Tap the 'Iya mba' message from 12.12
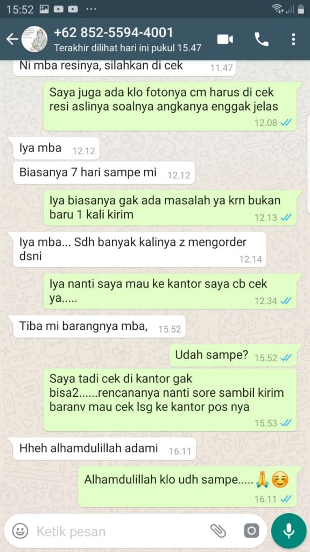This screenshot has height=552, width=310. click(56, 148)
